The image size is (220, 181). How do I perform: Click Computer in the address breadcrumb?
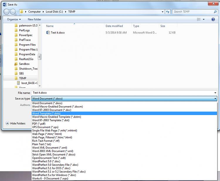point(35,12)
